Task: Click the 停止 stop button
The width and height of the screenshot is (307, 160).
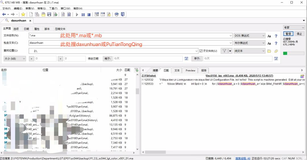Action: (299, 34)
